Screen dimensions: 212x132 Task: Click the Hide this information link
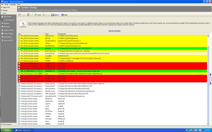tap(114, 31)
